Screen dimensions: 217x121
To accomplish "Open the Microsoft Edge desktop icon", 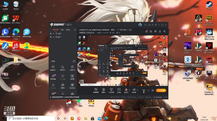I will (16, 34).
